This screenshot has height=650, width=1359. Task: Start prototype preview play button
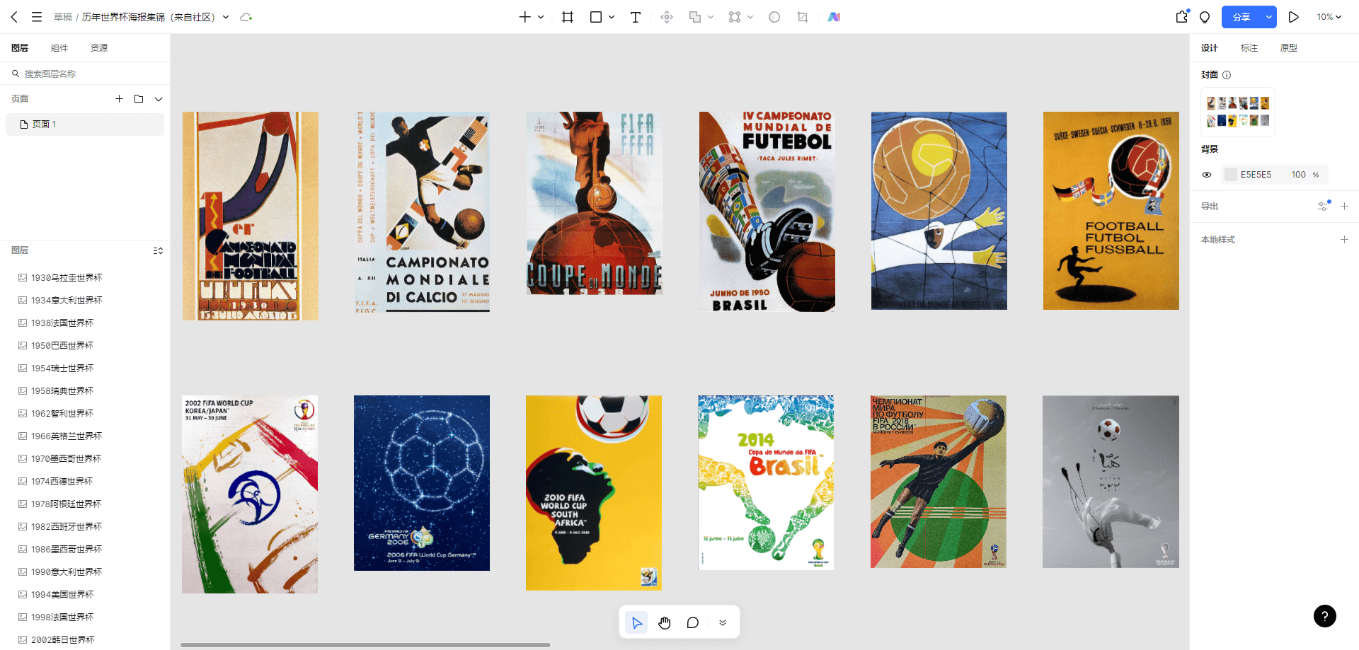[x=1293, y=17]
